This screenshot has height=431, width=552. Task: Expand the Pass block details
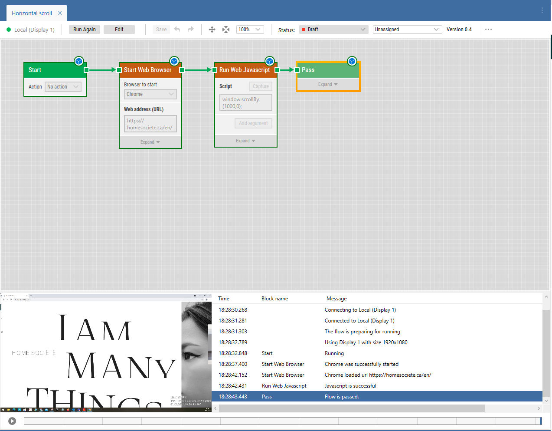pos(328,84)
